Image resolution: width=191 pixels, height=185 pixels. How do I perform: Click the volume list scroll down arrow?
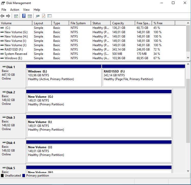(188, 58)
